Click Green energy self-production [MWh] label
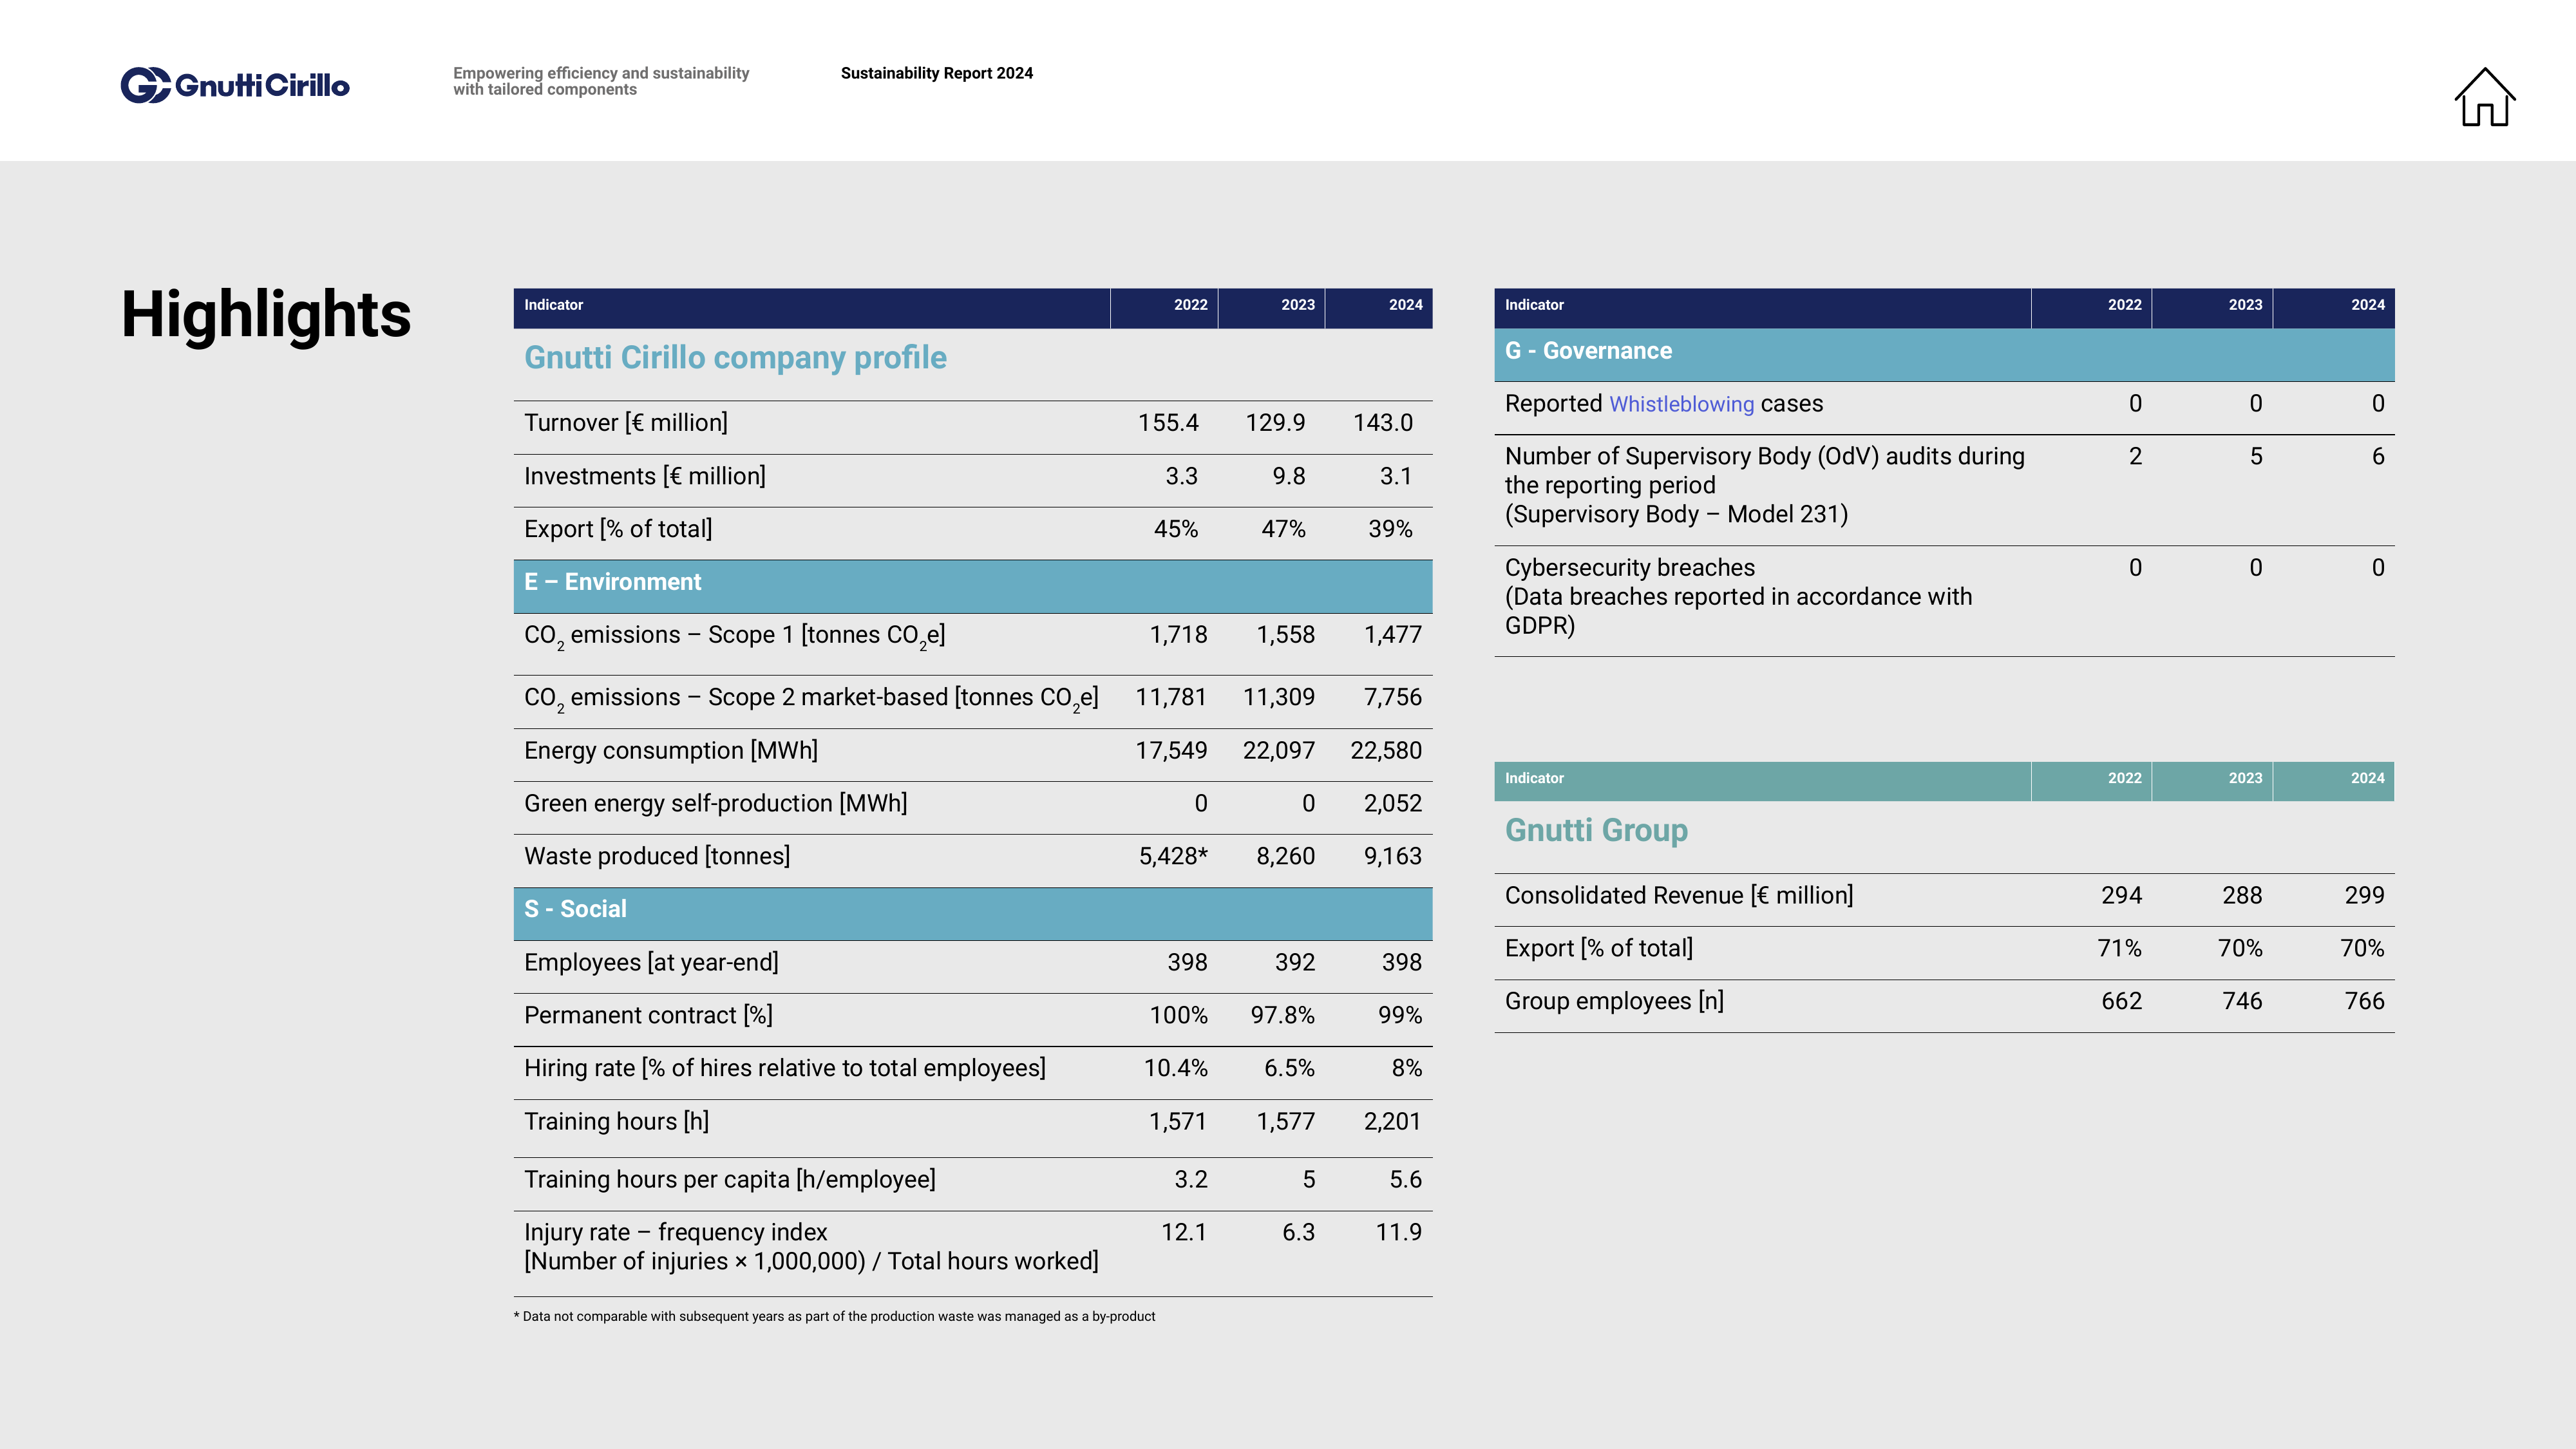The height and width of the screenshot is (1449, 2576). click(x=716, y=804)
